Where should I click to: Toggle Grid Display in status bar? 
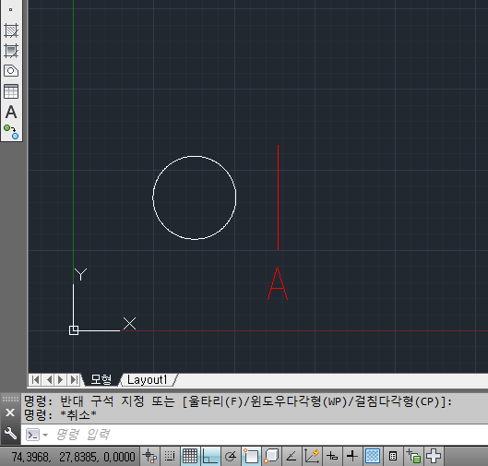click(x=190, y=457)
